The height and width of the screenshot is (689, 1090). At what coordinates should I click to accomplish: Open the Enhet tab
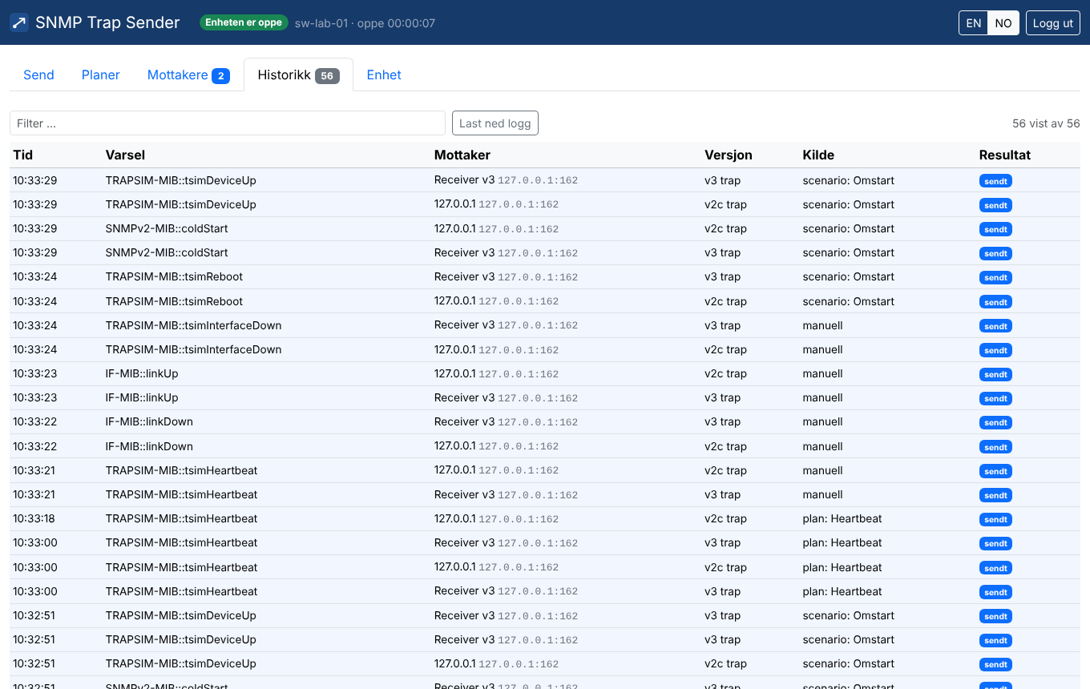(x=384, y=75)
